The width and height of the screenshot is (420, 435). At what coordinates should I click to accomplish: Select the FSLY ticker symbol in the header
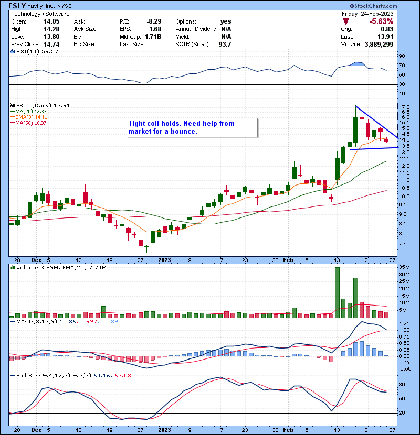click(17, 6)
